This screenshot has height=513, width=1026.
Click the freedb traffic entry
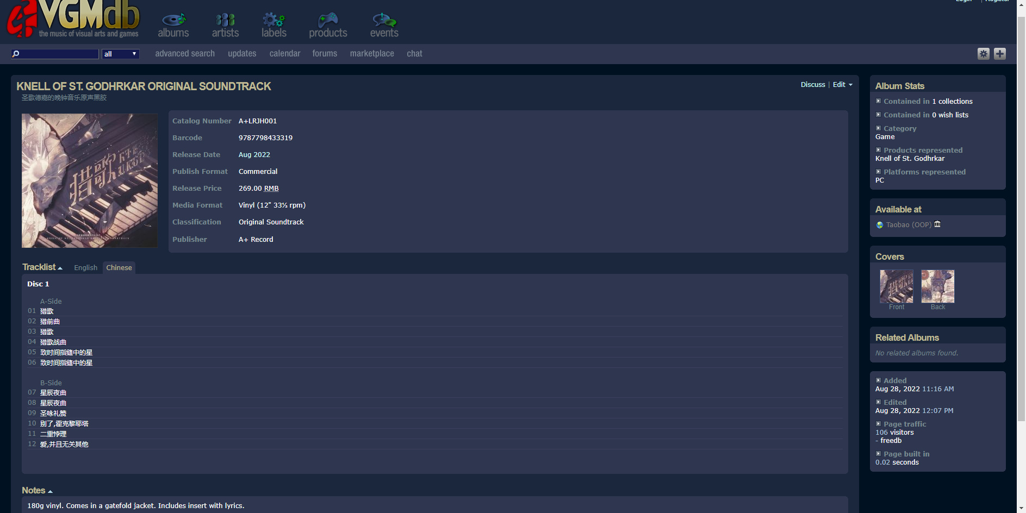[891, 441]
